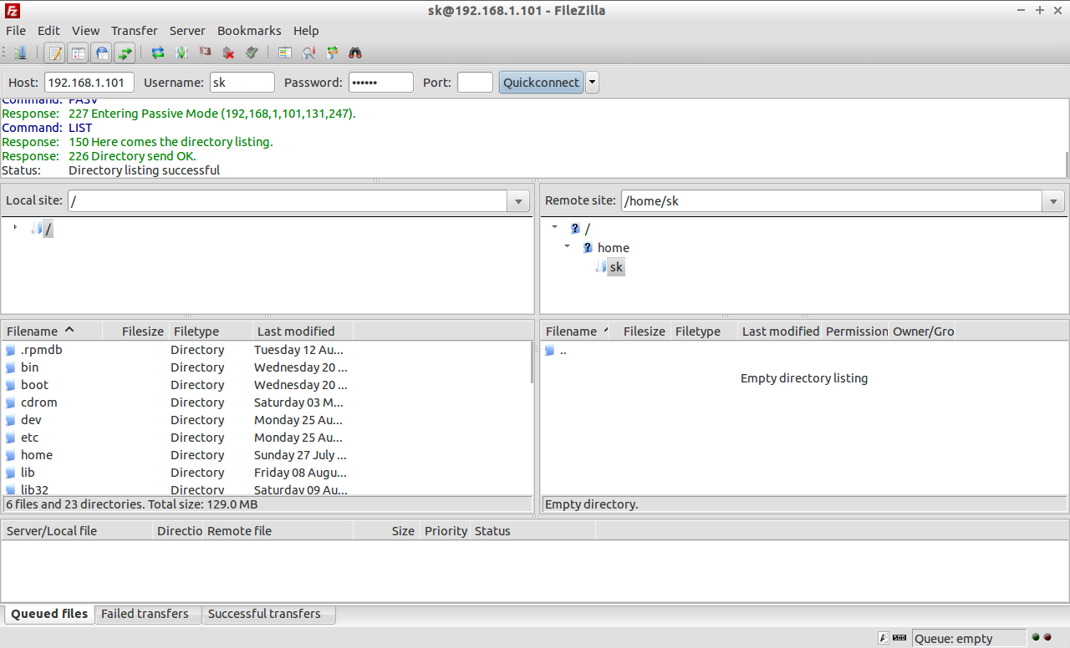Screen dimensions: 1070x648
Task: Search for files with binoculars icon
Action: click(x=355, y=53)
